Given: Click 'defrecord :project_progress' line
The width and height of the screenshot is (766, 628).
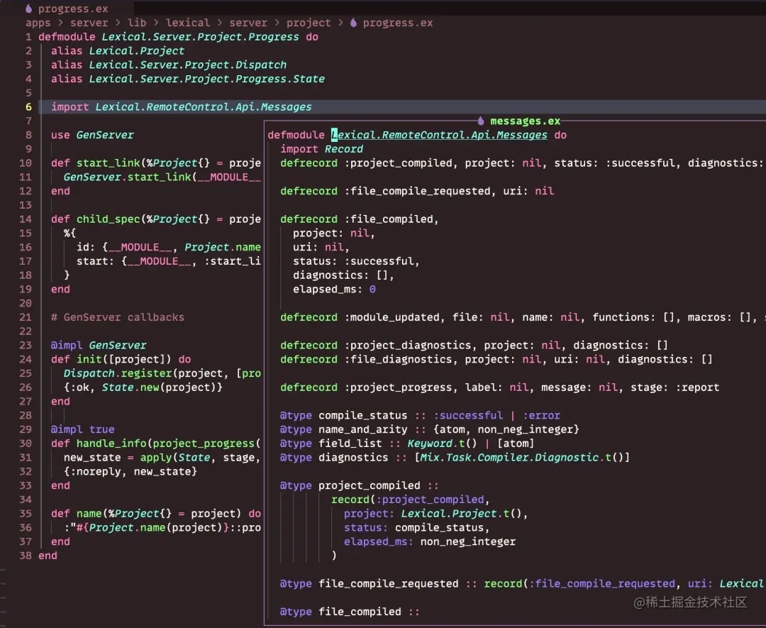Looking at the screenshot, I should coord(500,387).
